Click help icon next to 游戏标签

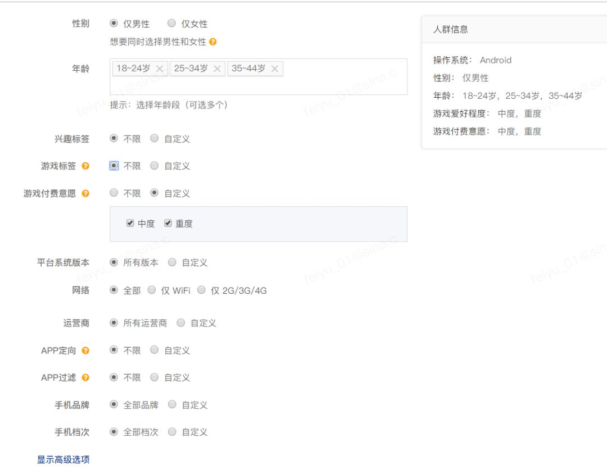click(x=85, y=166)
